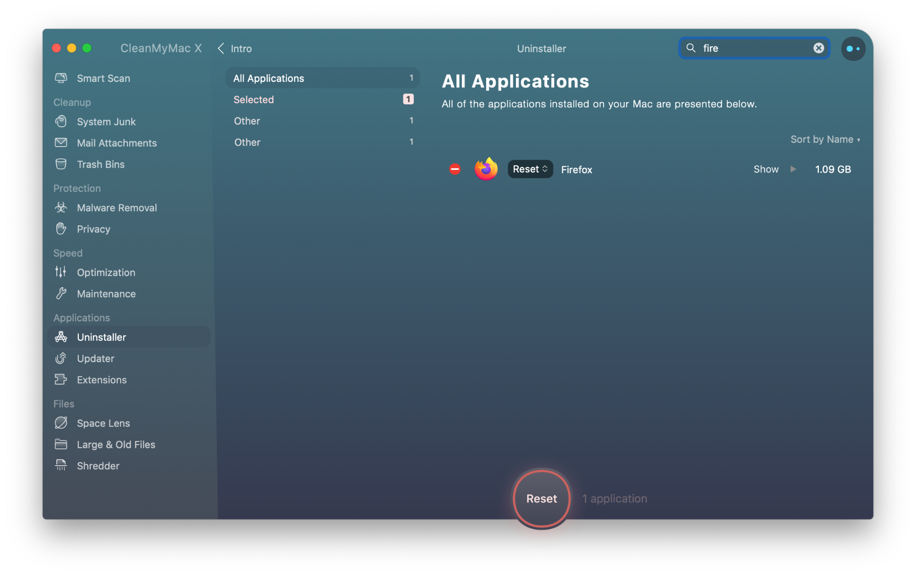Open the Extensions module

pos(129,380)
